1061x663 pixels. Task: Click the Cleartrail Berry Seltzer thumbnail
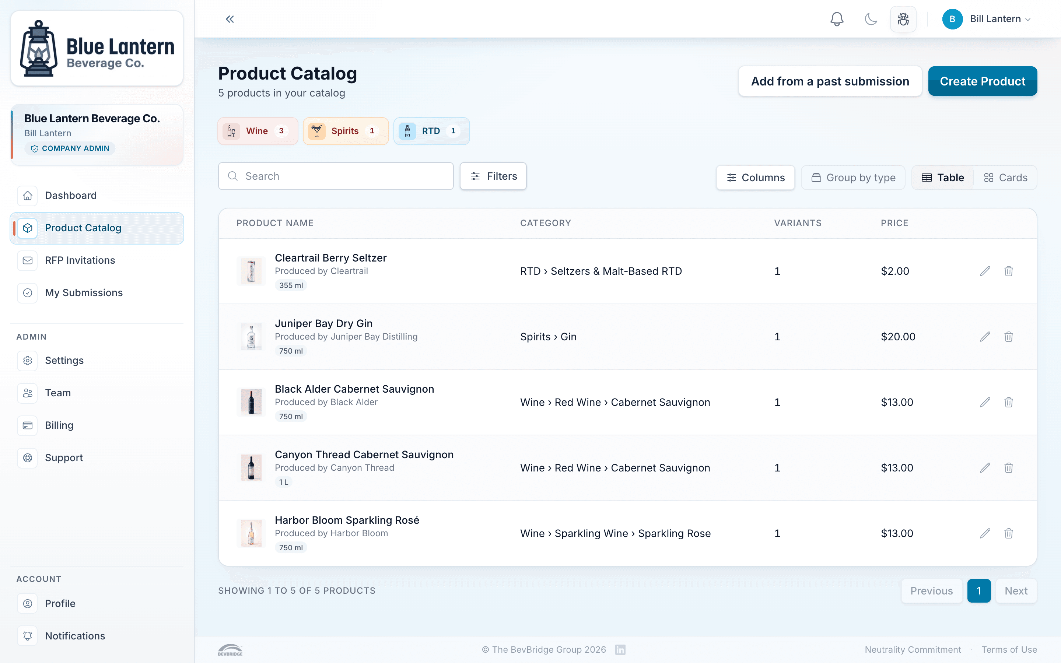point(251,271)
